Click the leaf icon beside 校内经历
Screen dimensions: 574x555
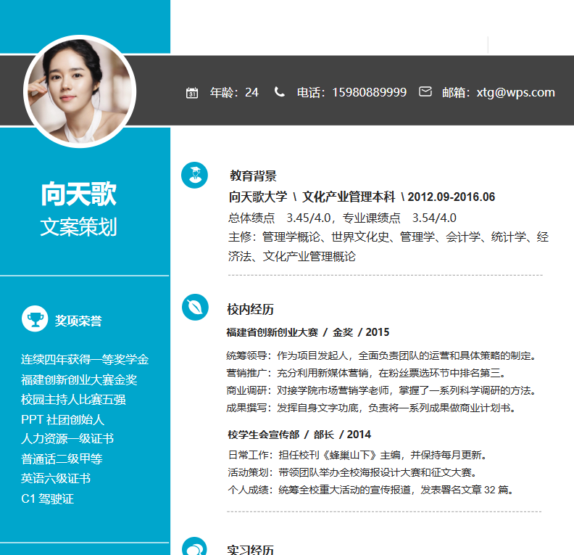click(194, 307)
